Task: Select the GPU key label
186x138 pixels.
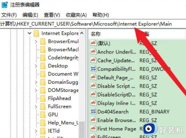Action: pos(53,115)
